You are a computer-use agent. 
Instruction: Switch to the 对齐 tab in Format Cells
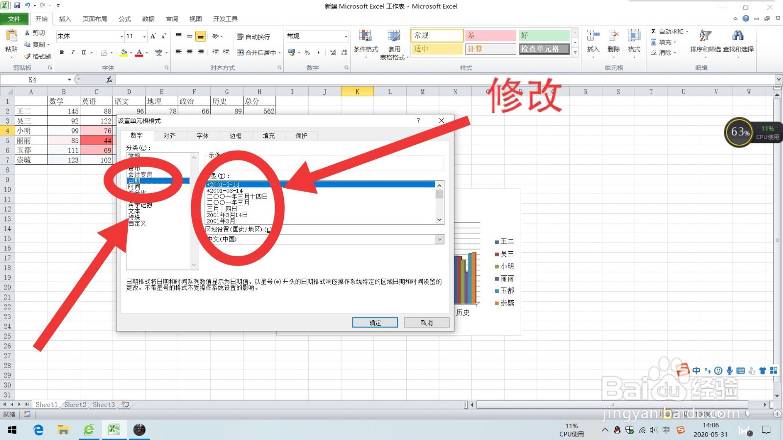[170, 135]
